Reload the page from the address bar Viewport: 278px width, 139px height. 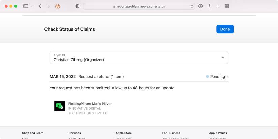tap(192, 6)
